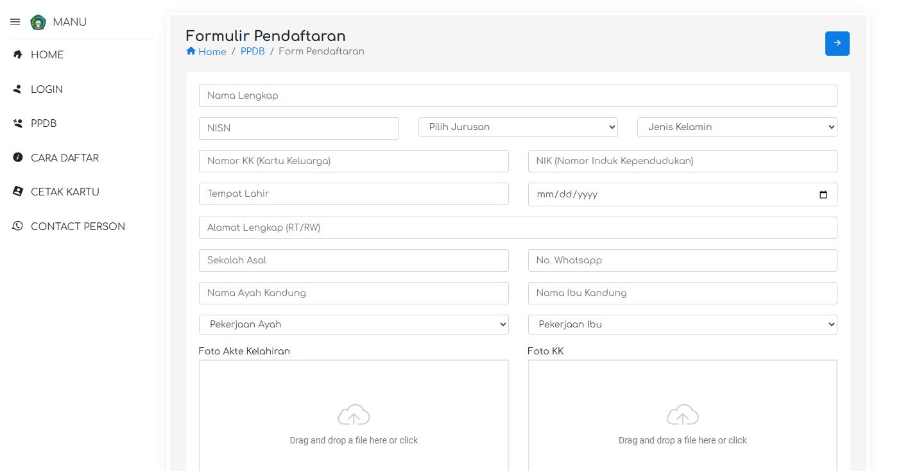The height and width of the screenshot is (471, 910).
Task: Click the Home breadcrumb link
Action: point(212,52)
